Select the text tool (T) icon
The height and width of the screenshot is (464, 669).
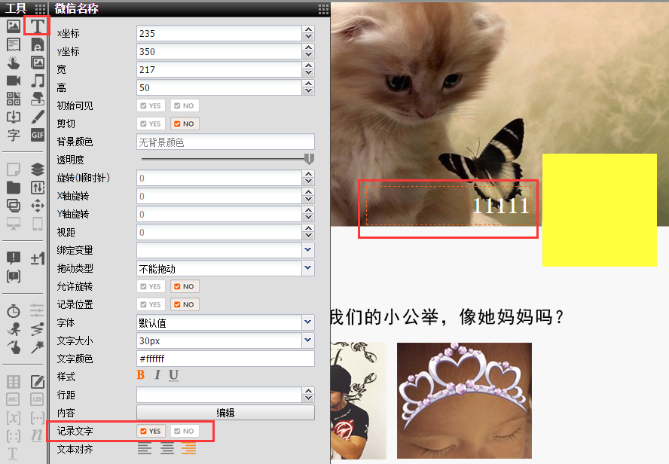click(37, 26)
